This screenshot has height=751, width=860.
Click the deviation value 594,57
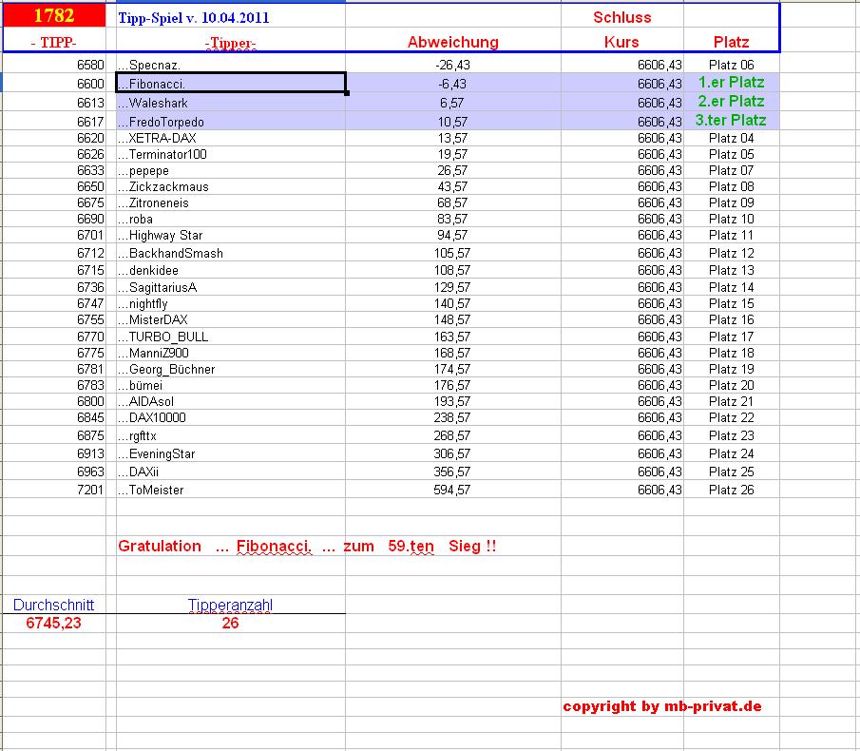(452, 490)
